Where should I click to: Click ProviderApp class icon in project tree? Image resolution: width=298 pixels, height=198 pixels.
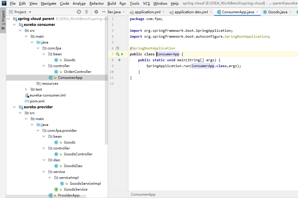click(51, 195)
